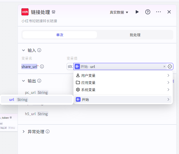Collapse the 输入 section
179x154 pixels.
coord(24,50)
